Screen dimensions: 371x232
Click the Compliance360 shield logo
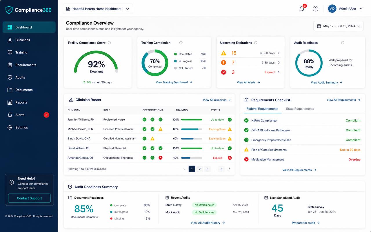[x=9, y=10]
